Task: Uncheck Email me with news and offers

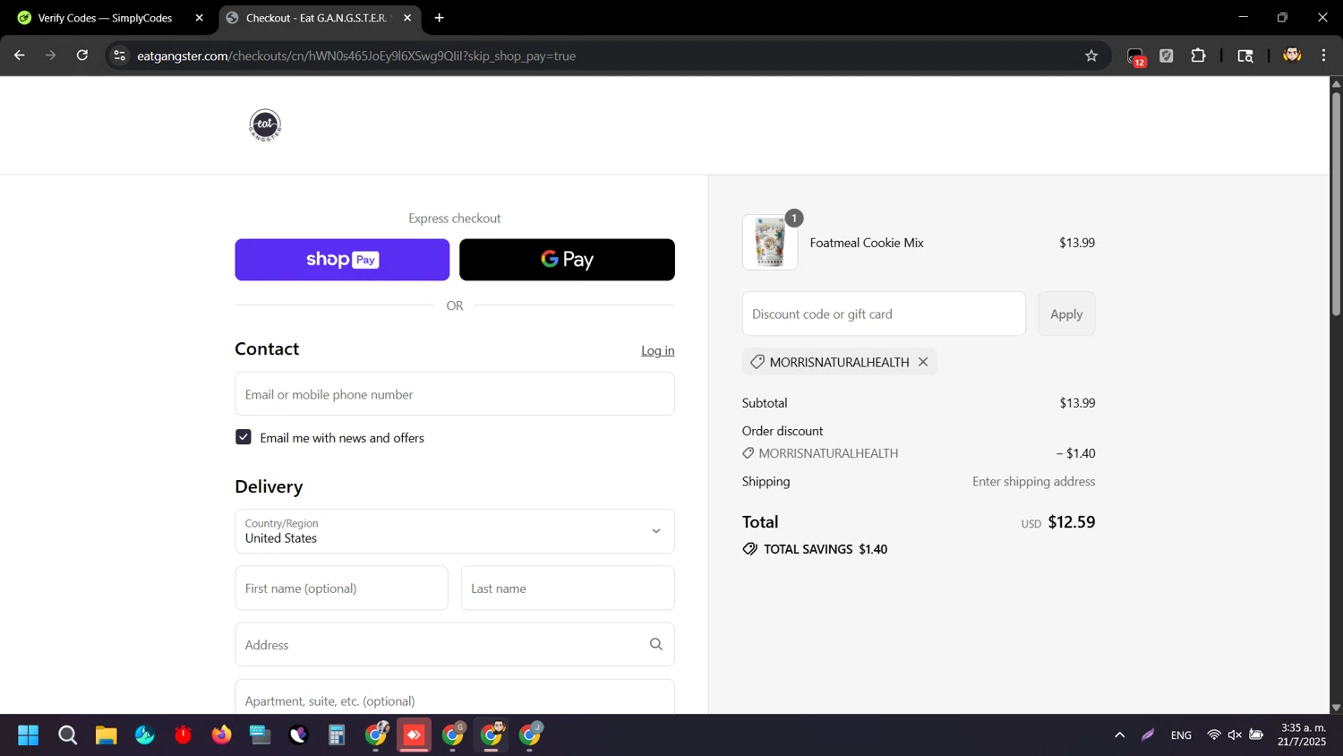Action: [x=244, y=437]
